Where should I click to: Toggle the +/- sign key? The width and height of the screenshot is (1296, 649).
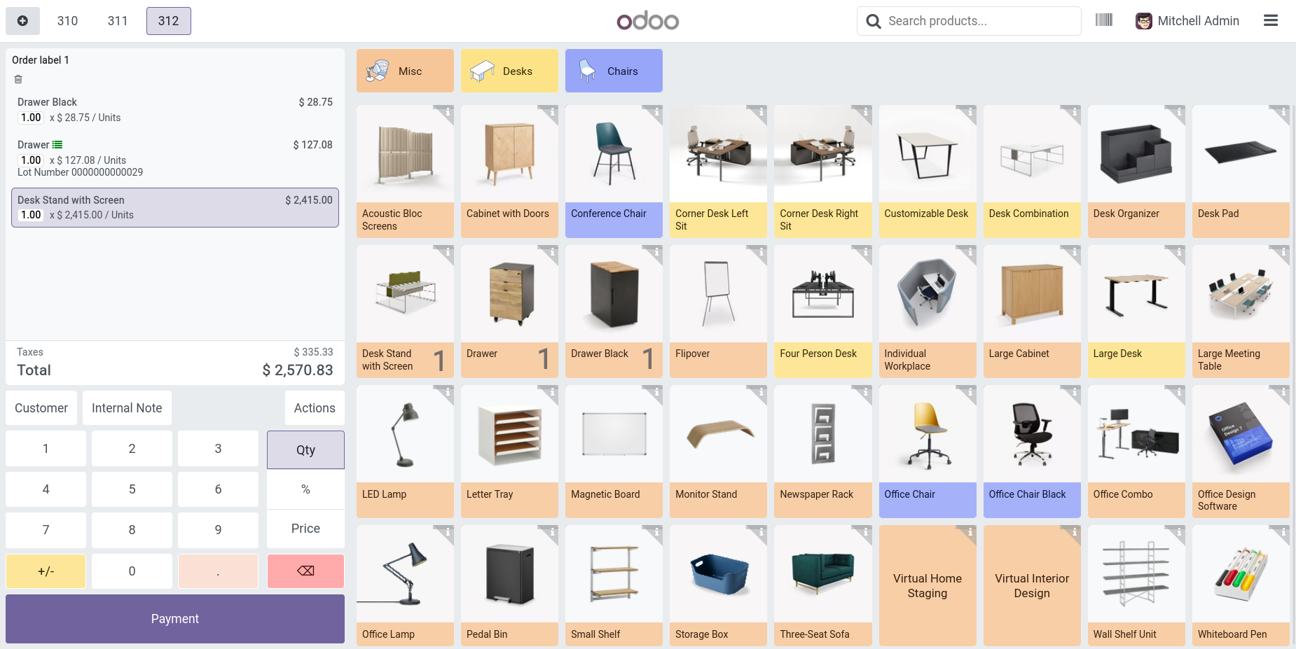46,571
